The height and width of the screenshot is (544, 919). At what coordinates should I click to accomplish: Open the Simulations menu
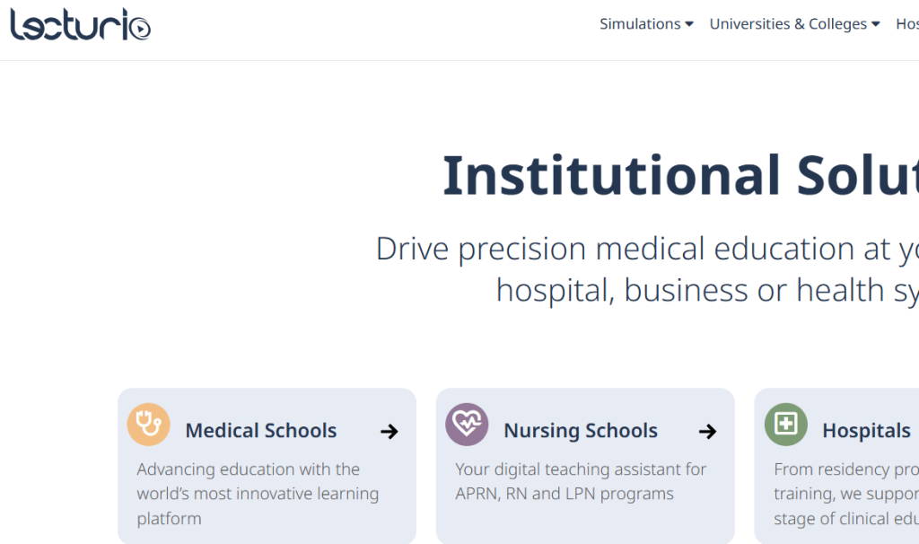[x=639, y=24]
